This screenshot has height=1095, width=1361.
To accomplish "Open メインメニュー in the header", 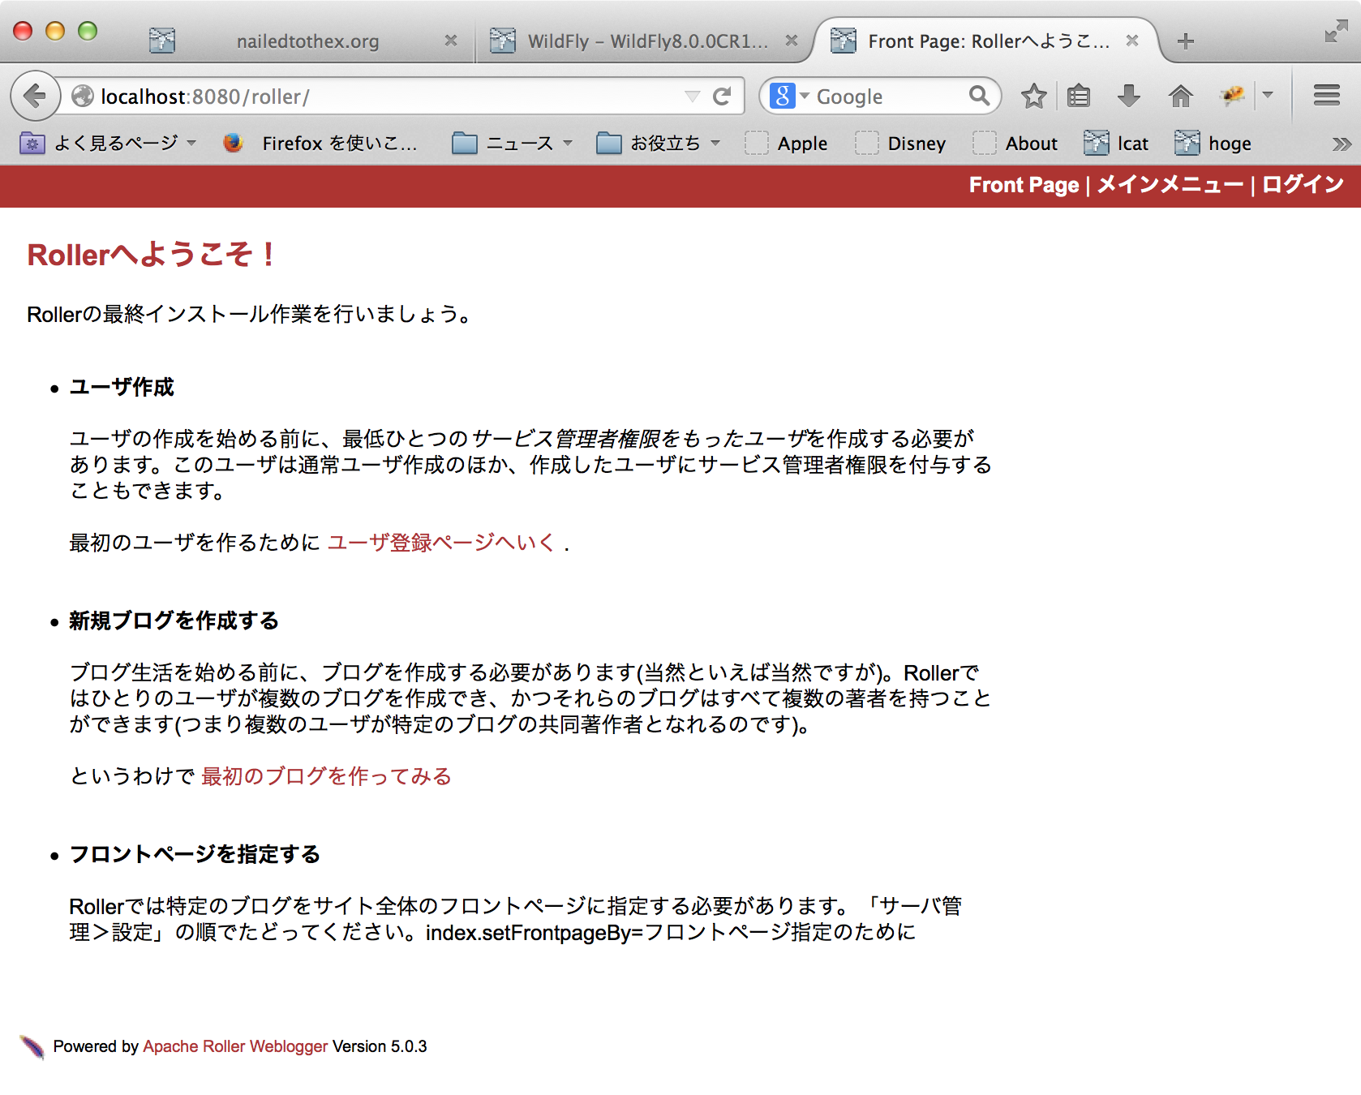I will (1170, 185).
